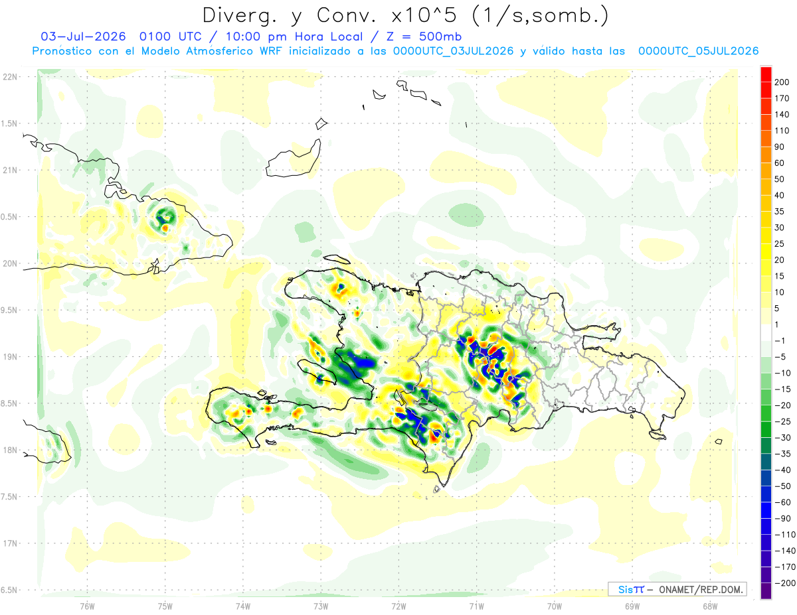Screen dimensions: 797x615
Task: Click the white swatch between 1 and -1
Action: (x=766, y=332)
